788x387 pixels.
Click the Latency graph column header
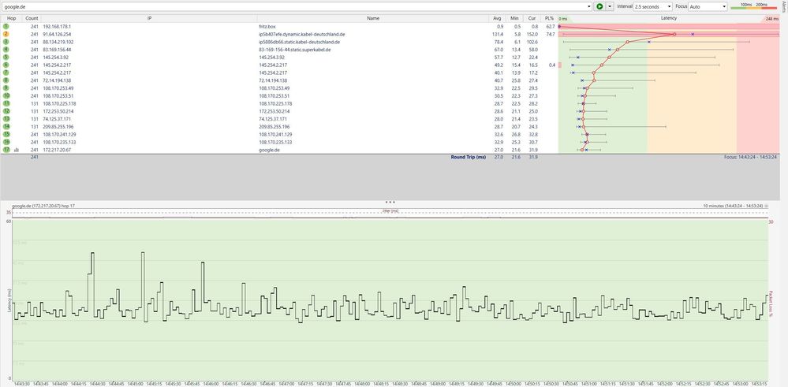coord(668,18)
